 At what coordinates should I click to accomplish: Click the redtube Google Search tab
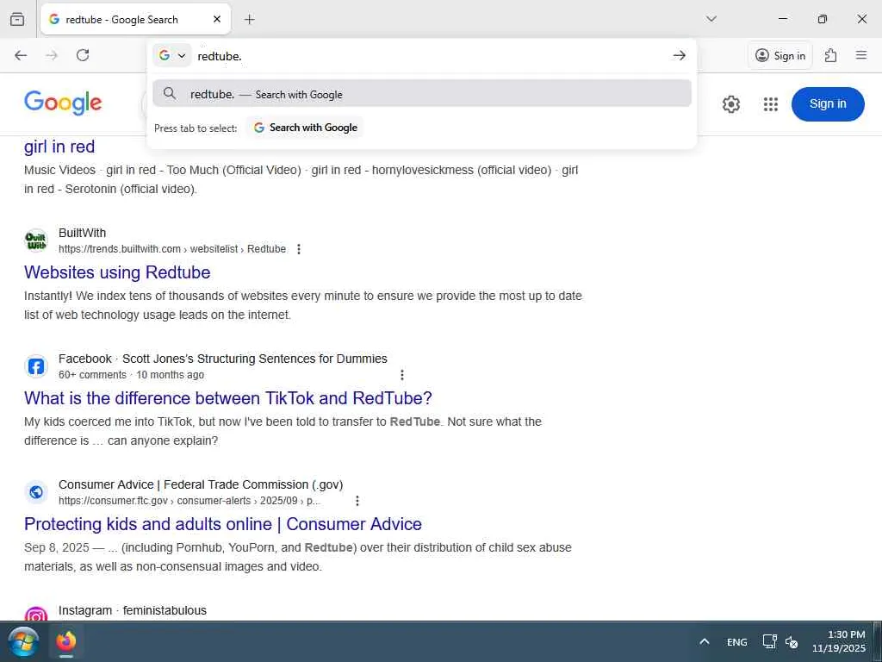[x=135, y=19]
